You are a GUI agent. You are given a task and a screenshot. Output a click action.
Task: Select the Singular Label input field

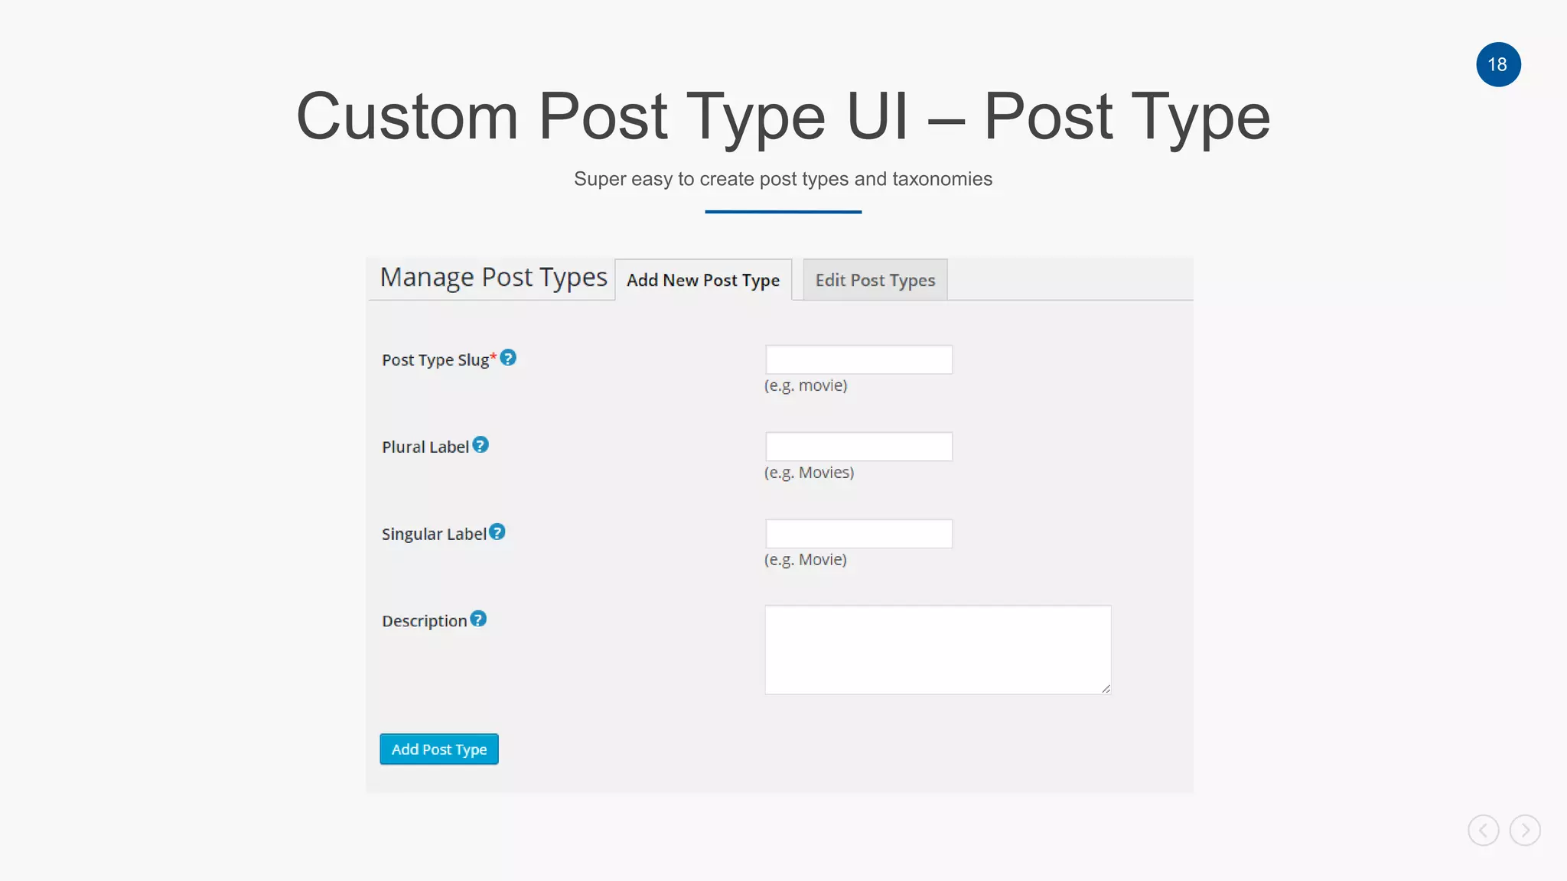[859, 534]
